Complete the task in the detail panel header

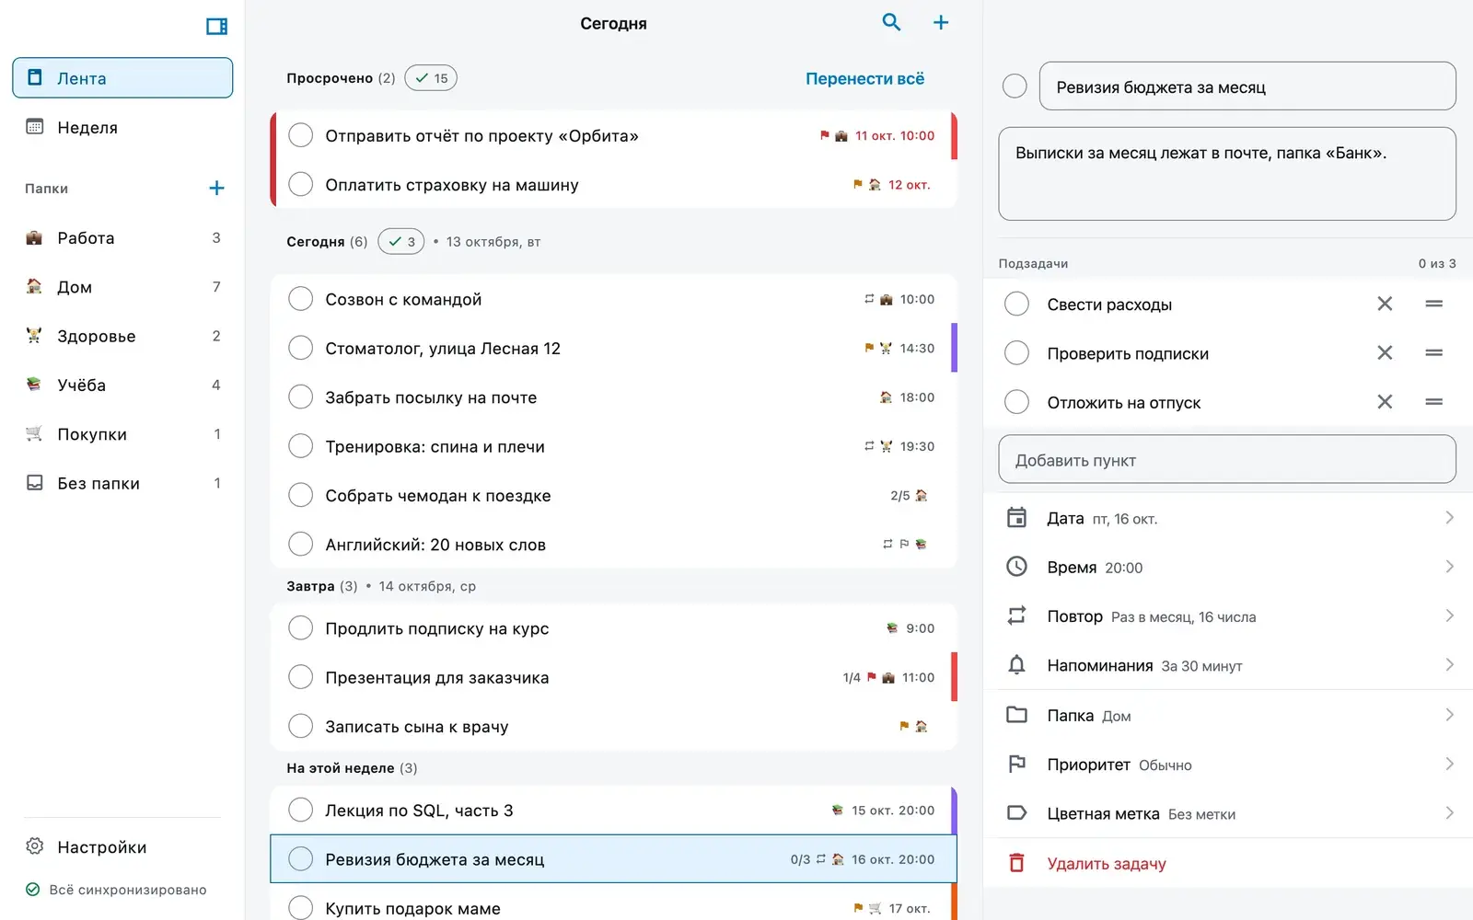point(1015,86)
